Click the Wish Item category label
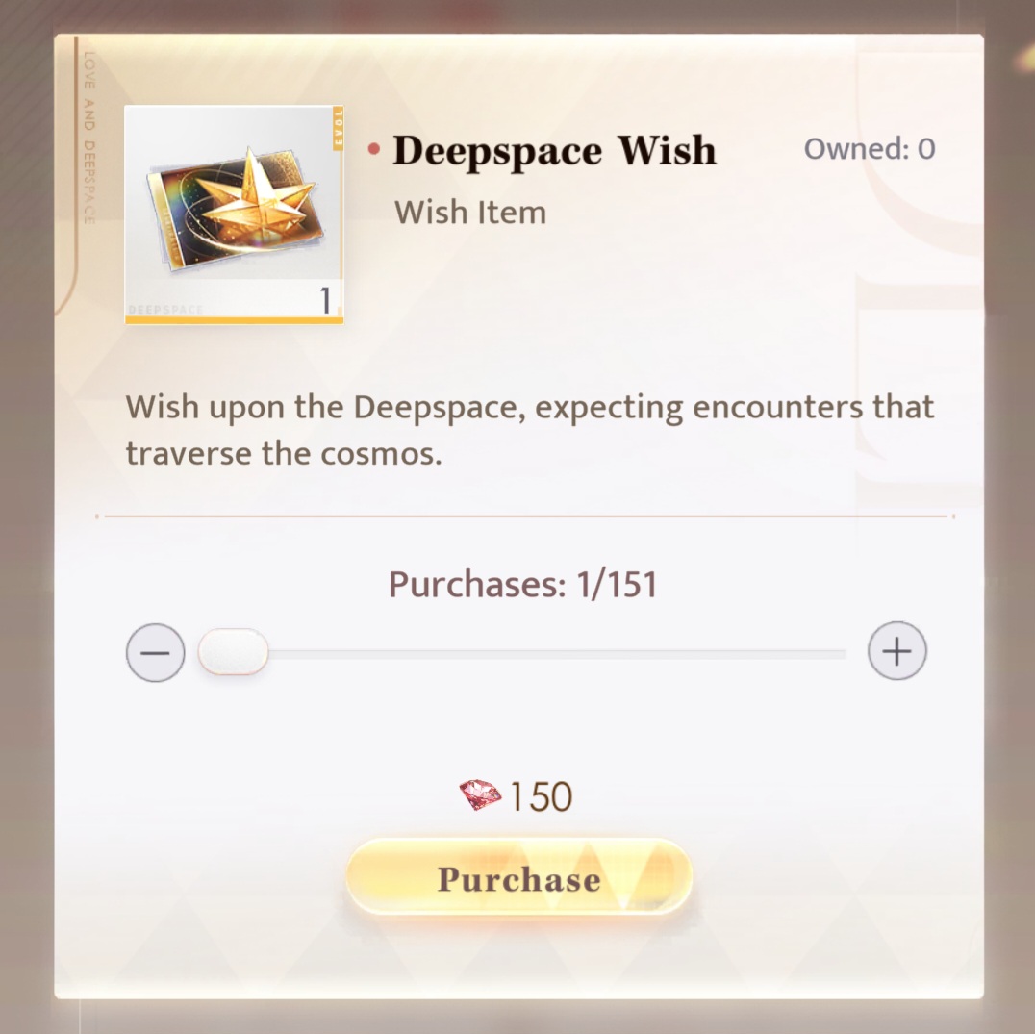Image resolution: width=1035 pixels, height=1034 pixels. pyautogui.click(x=470, y=213)
